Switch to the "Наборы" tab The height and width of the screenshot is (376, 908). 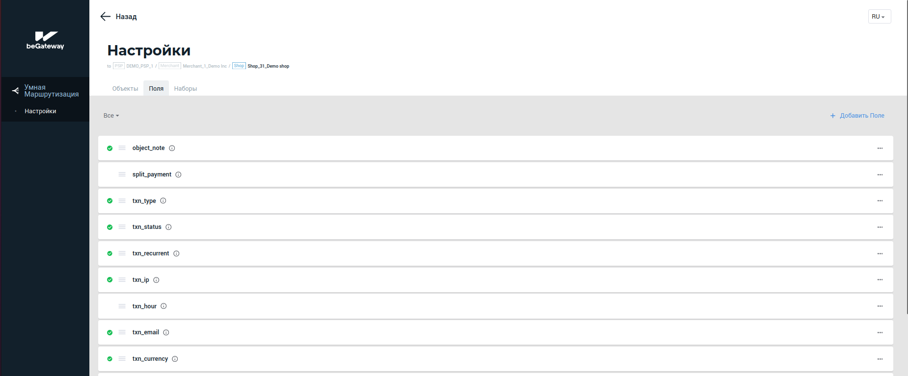click(x=185, y=89)
